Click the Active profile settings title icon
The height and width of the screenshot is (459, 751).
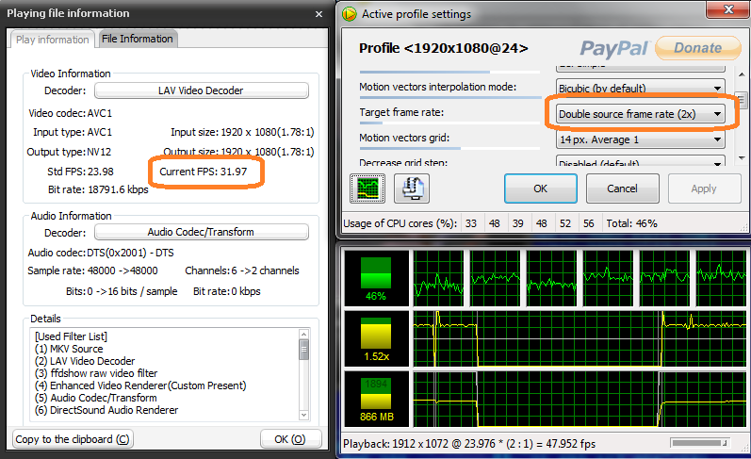pyautogui.click(x=350, y=14)
